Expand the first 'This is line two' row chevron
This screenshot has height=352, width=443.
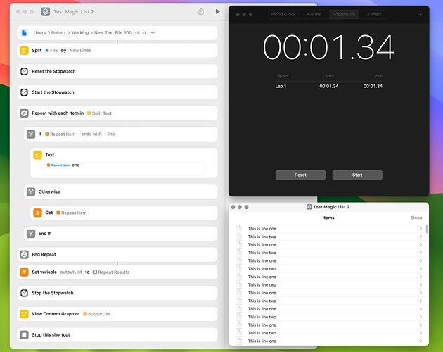[x=421, y=237]
